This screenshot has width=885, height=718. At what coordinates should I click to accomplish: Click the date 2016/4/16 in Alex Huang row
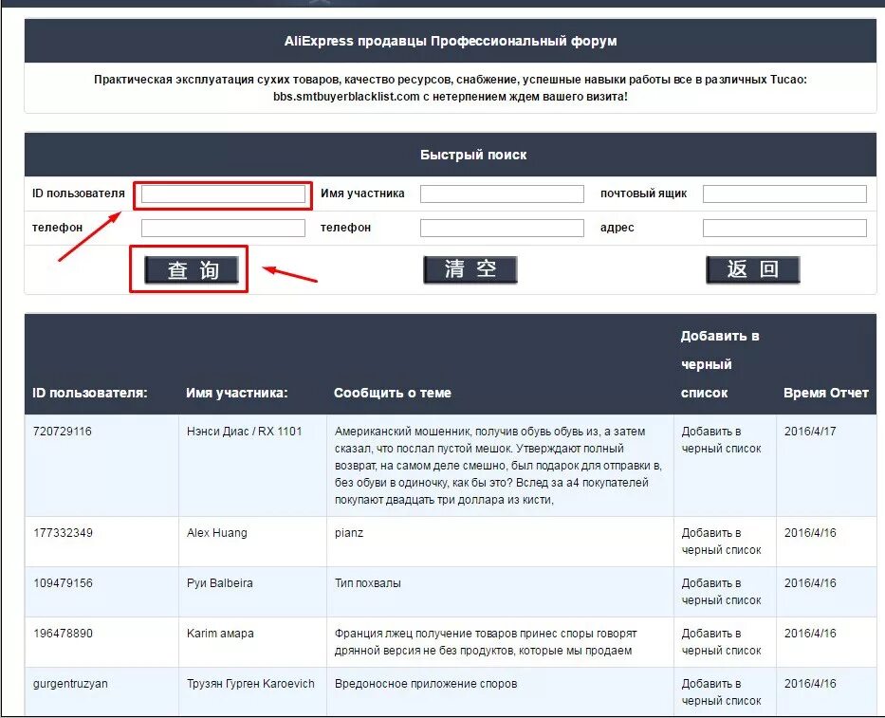coord(810,533)
